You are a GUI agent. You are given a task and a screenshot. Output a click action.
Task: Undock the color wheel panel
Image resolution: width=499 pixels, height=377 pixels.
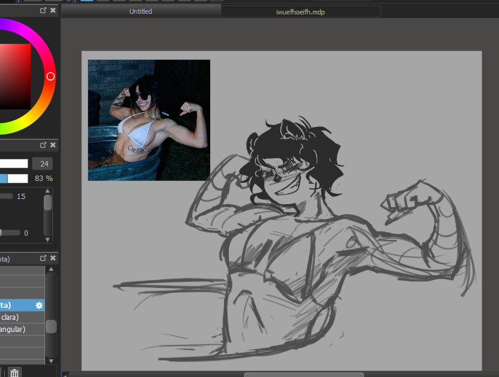[x=43, y=10]
